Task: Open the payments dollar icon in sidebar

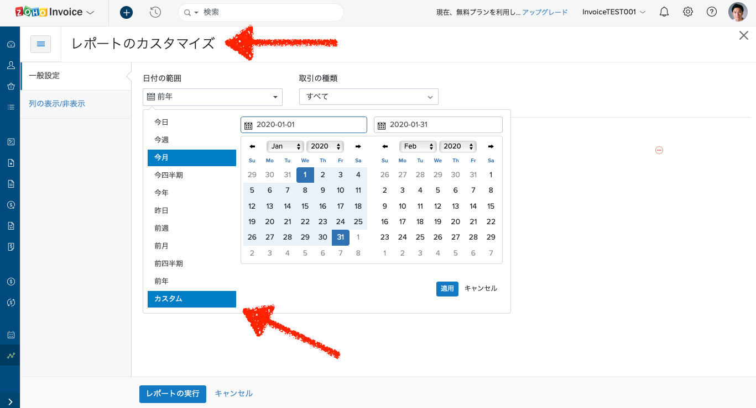Action: [11, 205]
